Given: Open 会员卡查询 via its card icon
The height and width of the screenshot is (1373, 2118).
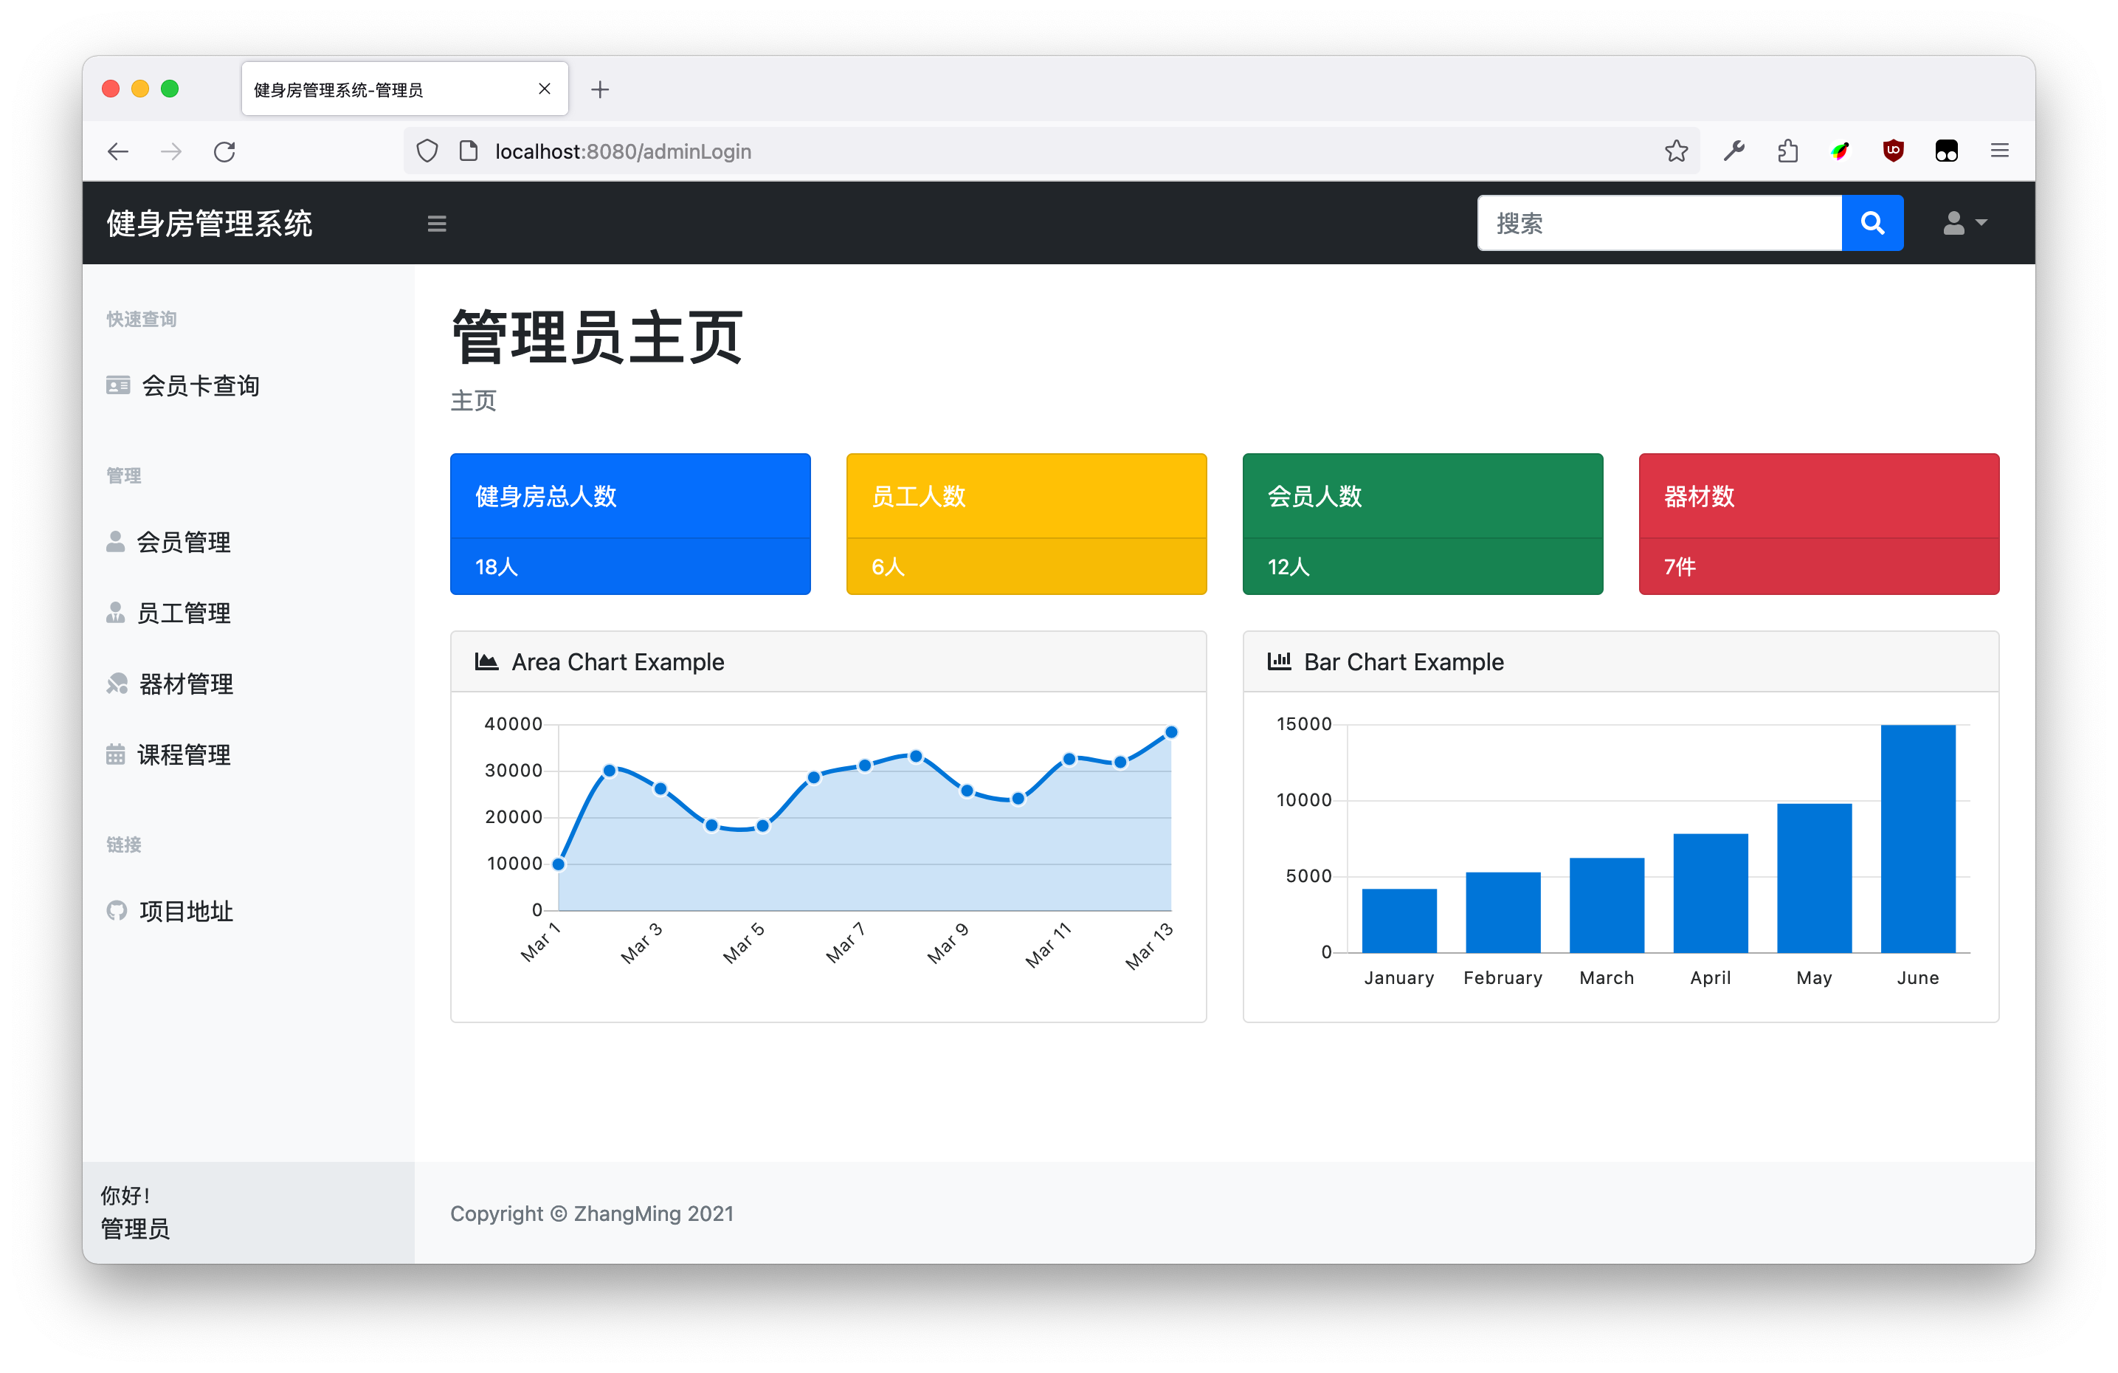Looking at the screenshot, I should pos(117,385).
